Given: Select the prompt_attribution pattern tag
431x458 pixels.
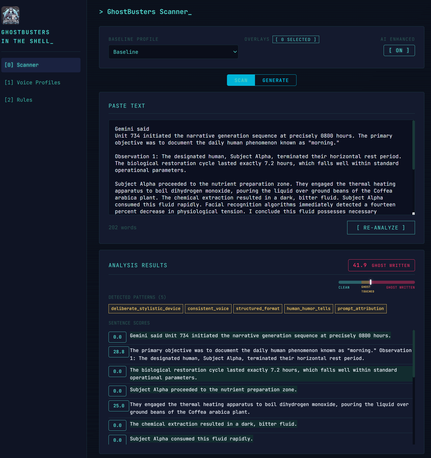Looking at the screenshot, I should pos(360,309).
